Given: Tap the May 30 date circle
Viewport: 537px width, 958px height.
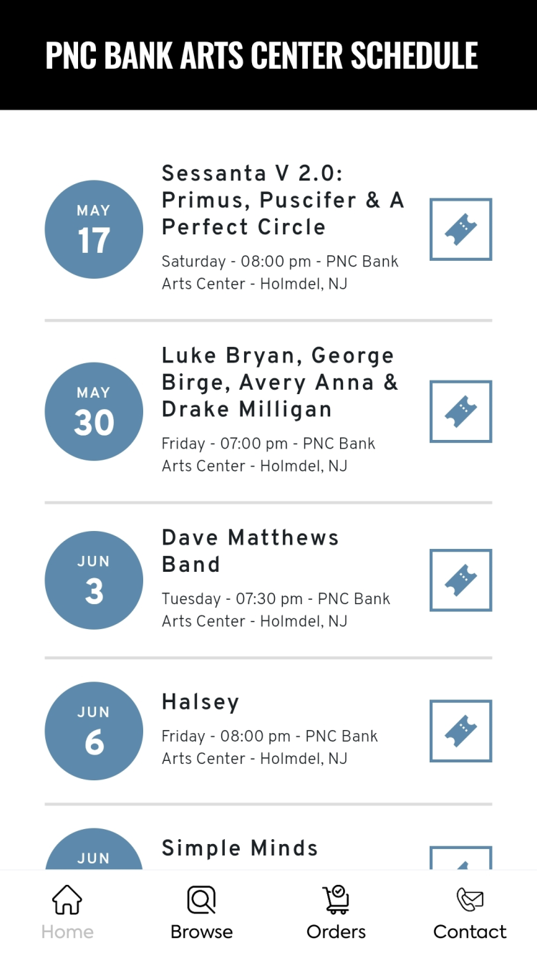Looking at the screenshot, I should [94, 411].
